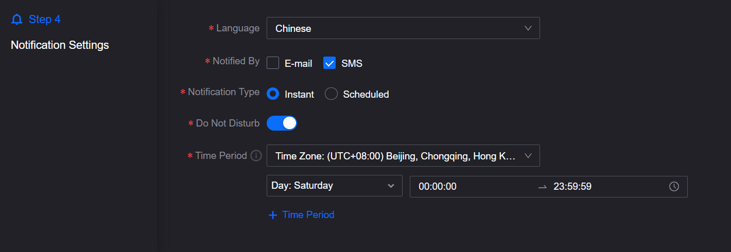
Task: Click the Time Period info icon
Action: [256, 155]
